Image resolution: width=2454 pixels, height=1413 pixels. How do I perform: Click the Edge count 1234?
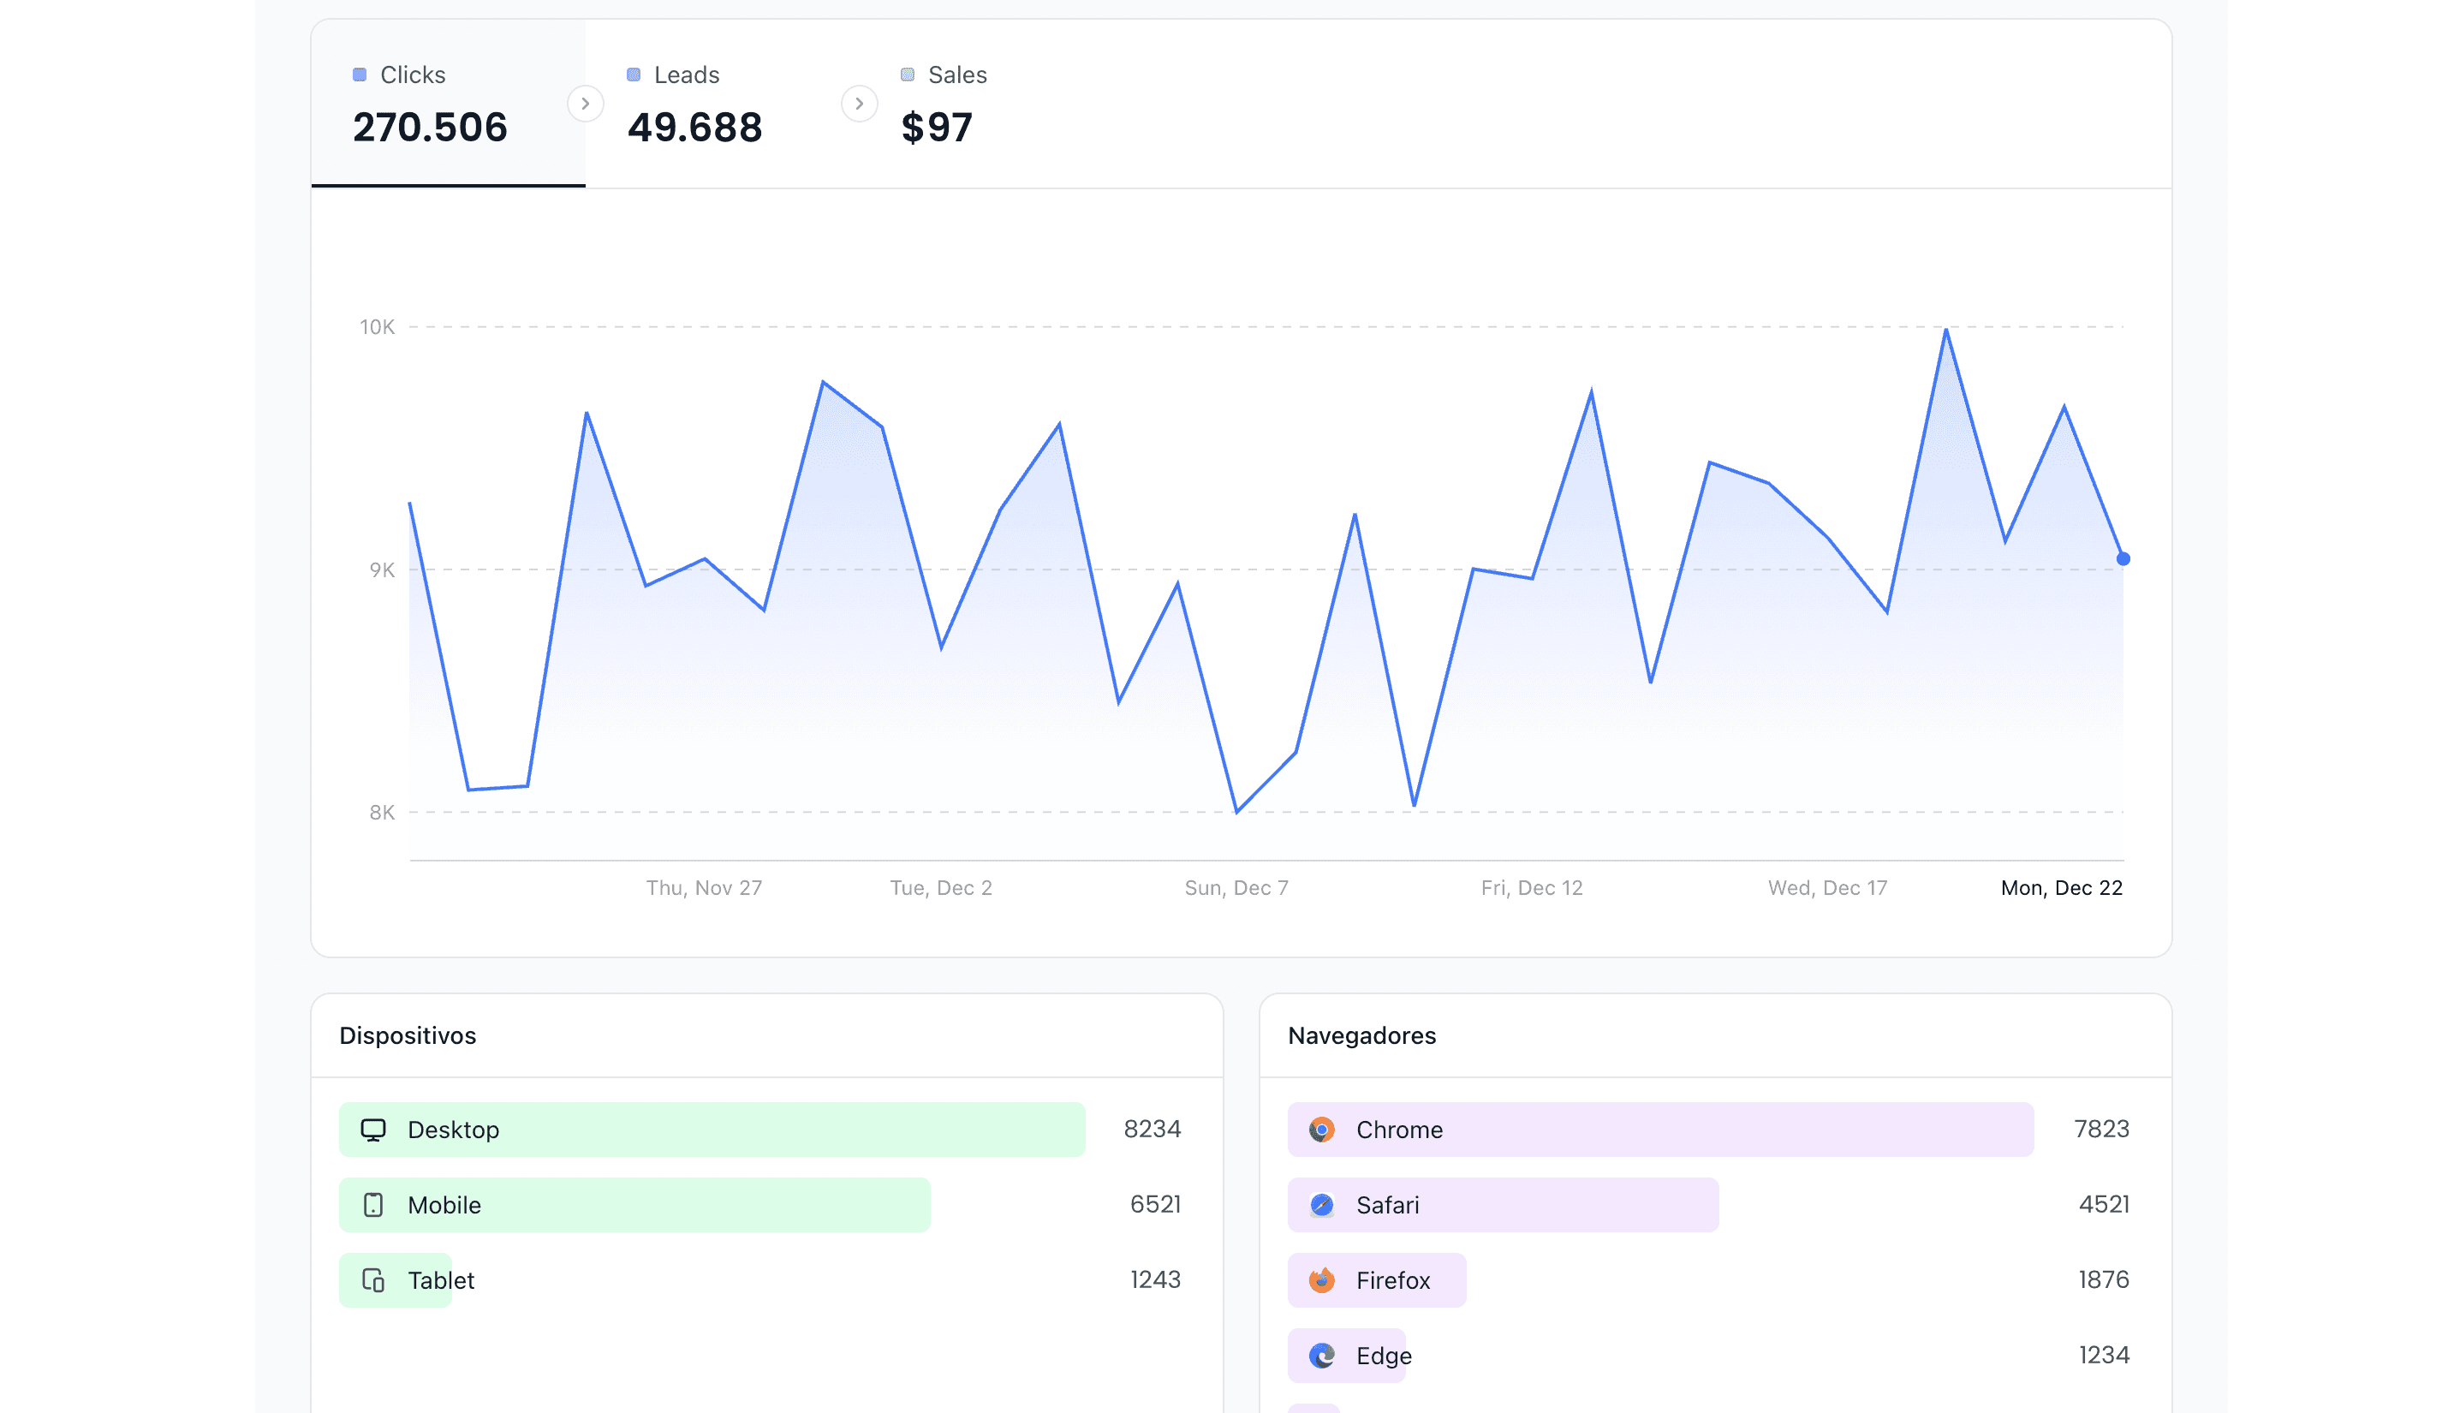click(2104, 1355)
